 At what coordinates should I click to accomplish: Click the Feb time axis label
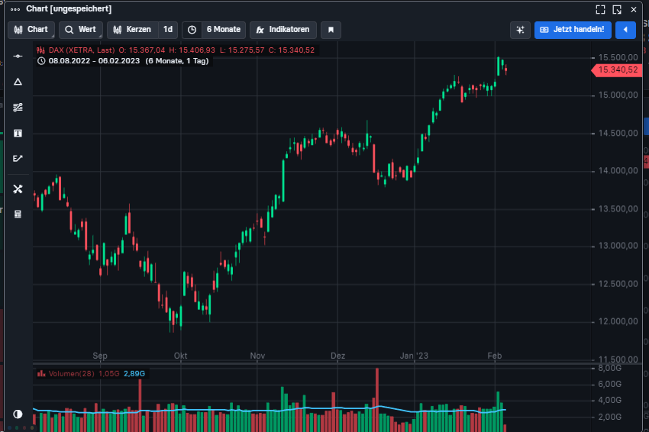point(495,356)
